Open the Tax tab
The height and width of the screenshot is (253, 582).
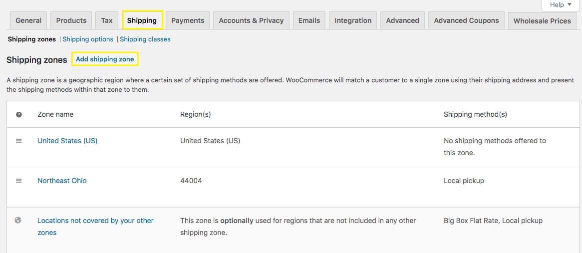click(107, 20)
